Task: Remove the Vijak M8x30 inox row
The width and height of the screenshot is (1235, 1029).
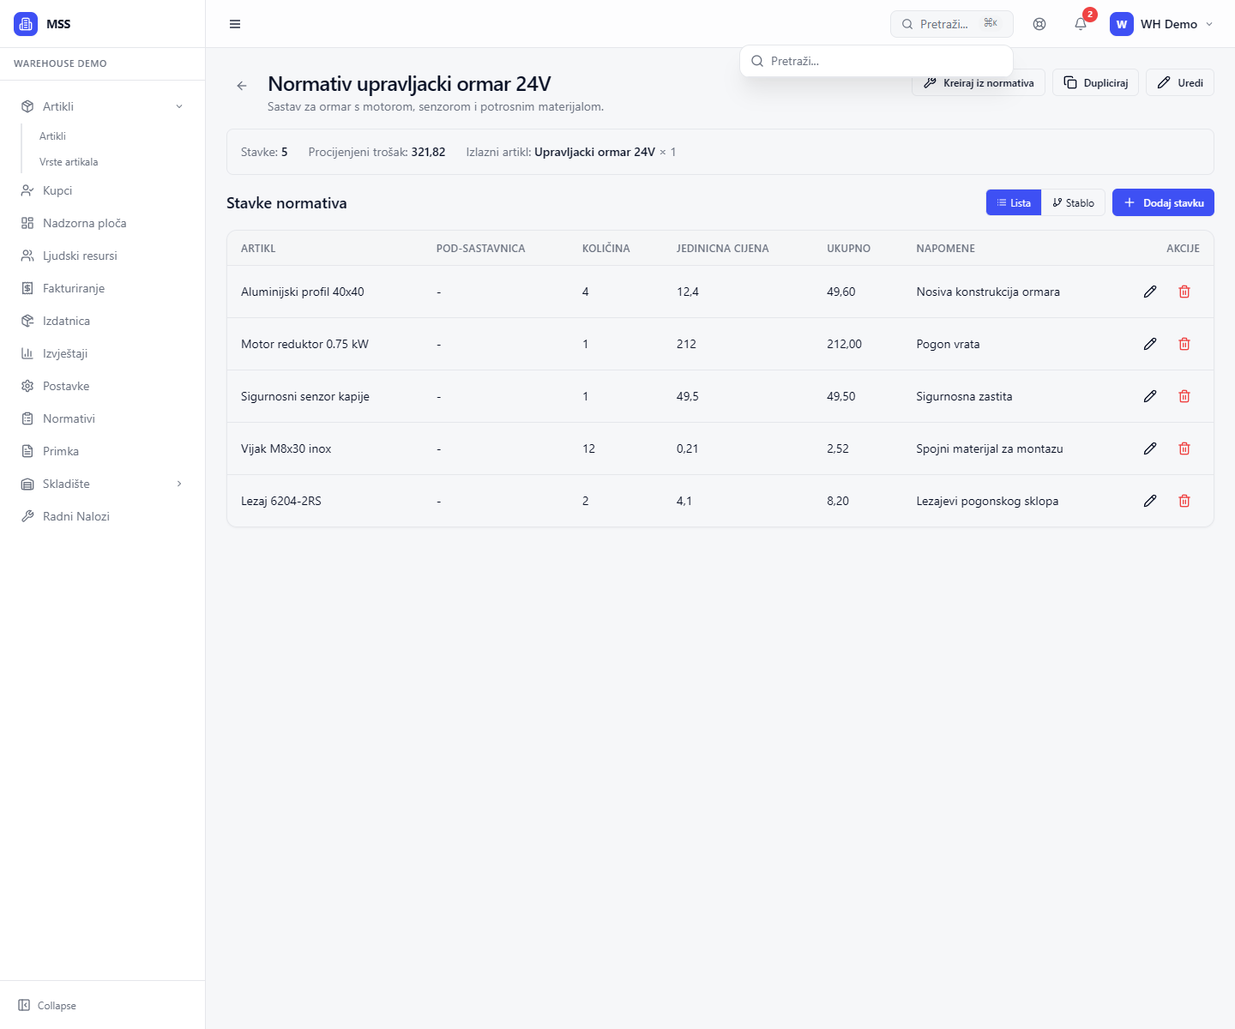Action: click(1184, 448)
